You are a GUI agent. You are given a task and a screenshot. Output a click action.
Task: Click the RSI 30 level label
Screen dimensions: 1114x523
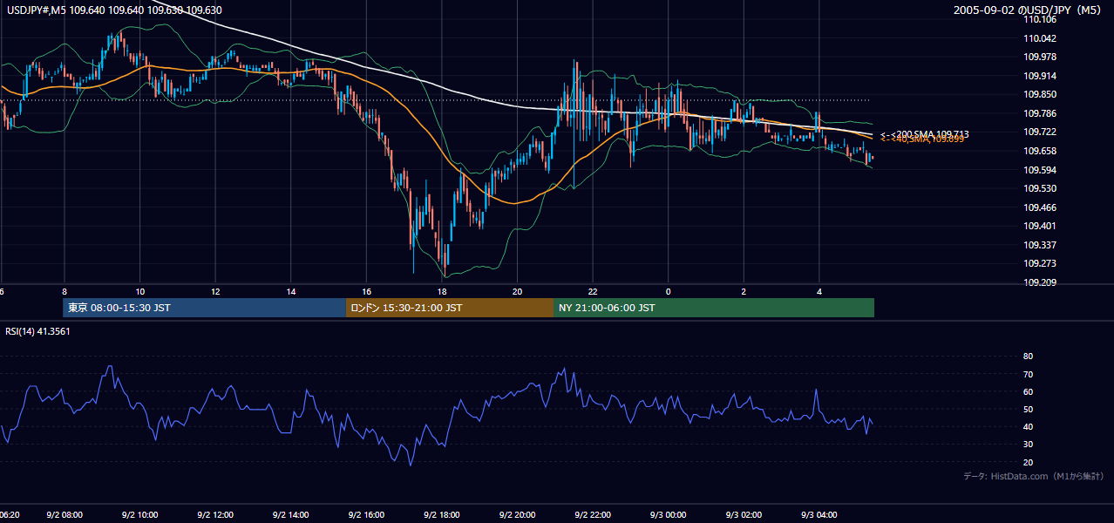pos(1028,445)
